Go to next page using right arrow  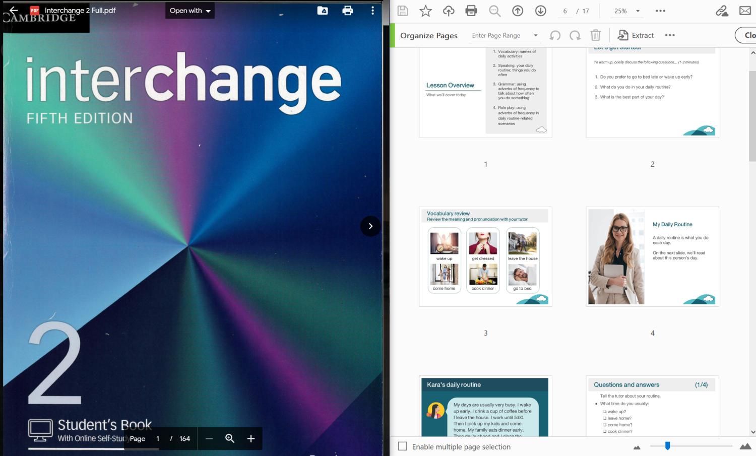pos(370,226)
